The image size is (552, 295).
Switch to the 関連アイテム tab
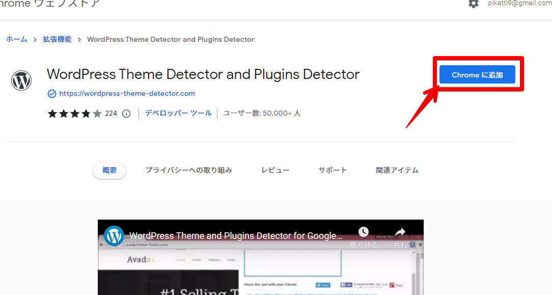397,170
